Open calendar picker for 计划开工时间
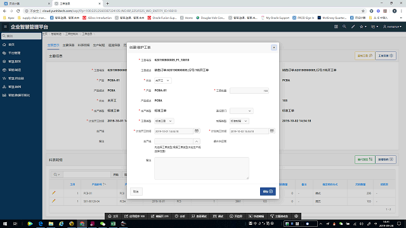This screenshot has width=406, height=228. (x=197, y=131)
